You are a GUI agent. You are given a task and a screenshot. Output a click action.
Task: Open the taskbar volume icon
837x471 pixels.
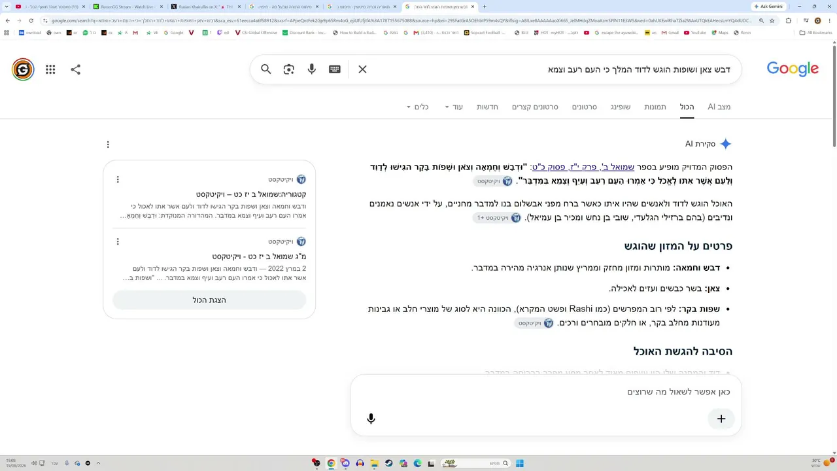[33, 463]
